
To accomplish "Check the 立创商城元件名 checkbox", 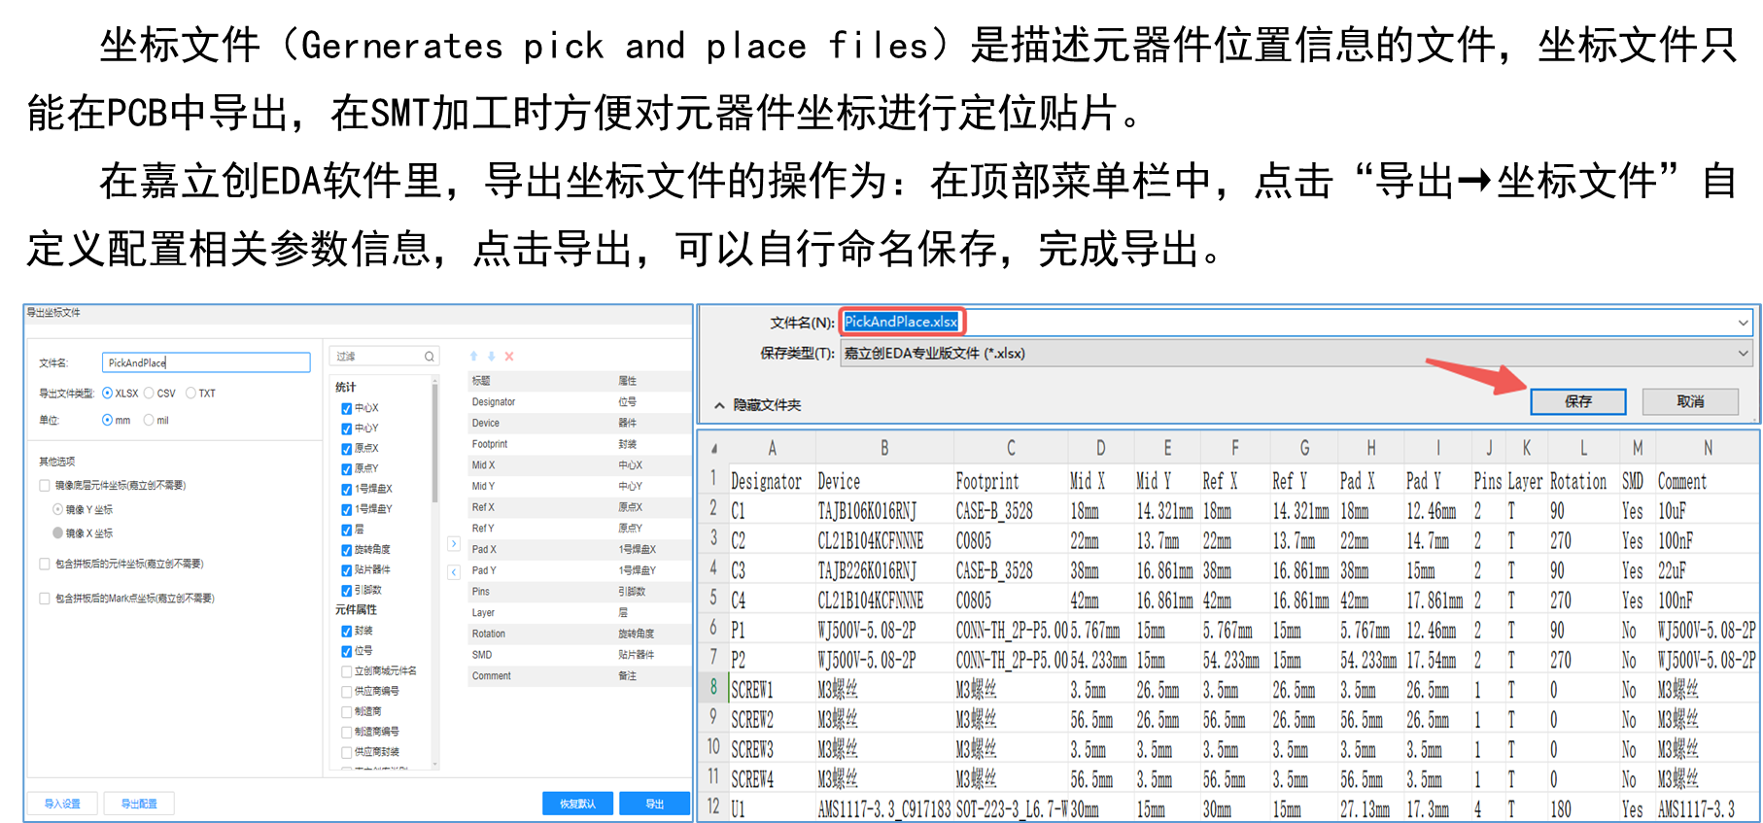I will click(347, 671).
